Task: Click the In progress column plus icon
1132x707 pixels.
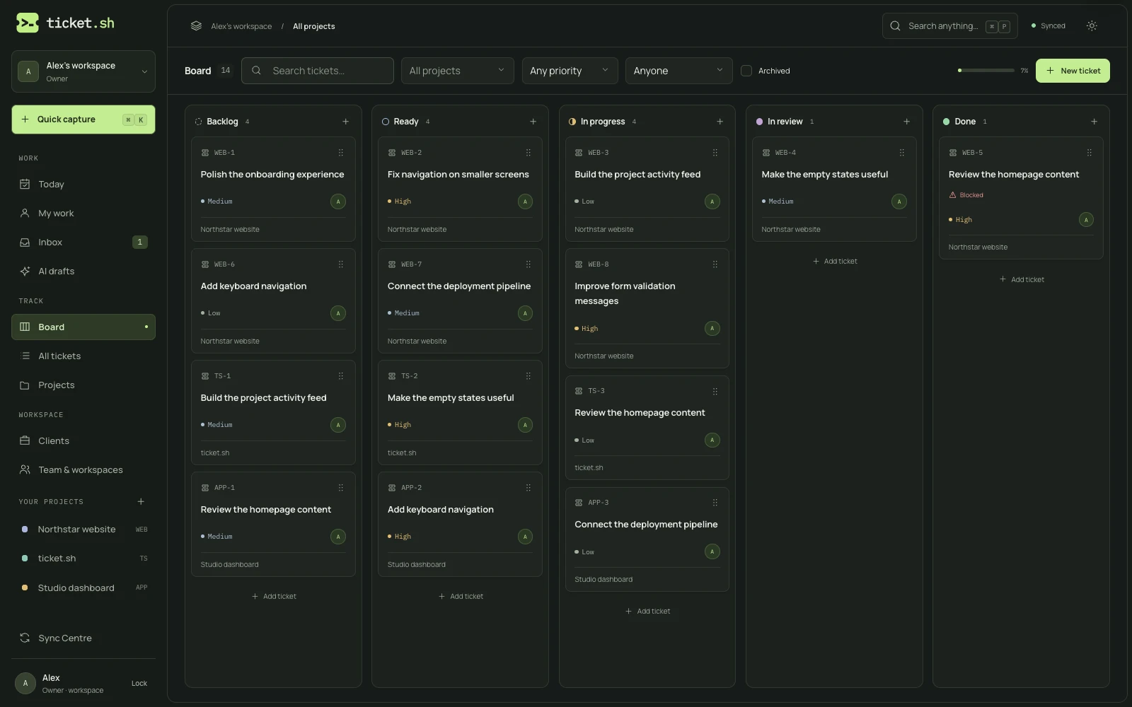Action: point(720,122)
